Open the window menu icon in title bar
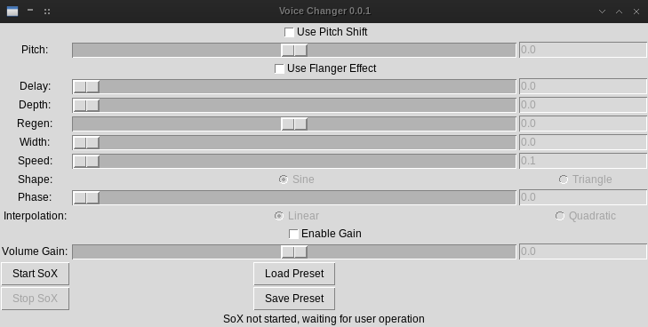This screenshot has width=648, height=327. click(x=12, y=12)
